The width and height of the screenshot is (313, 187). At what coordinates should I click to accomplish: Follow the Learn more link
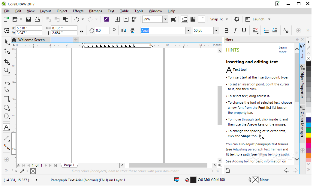pos(283,50)
